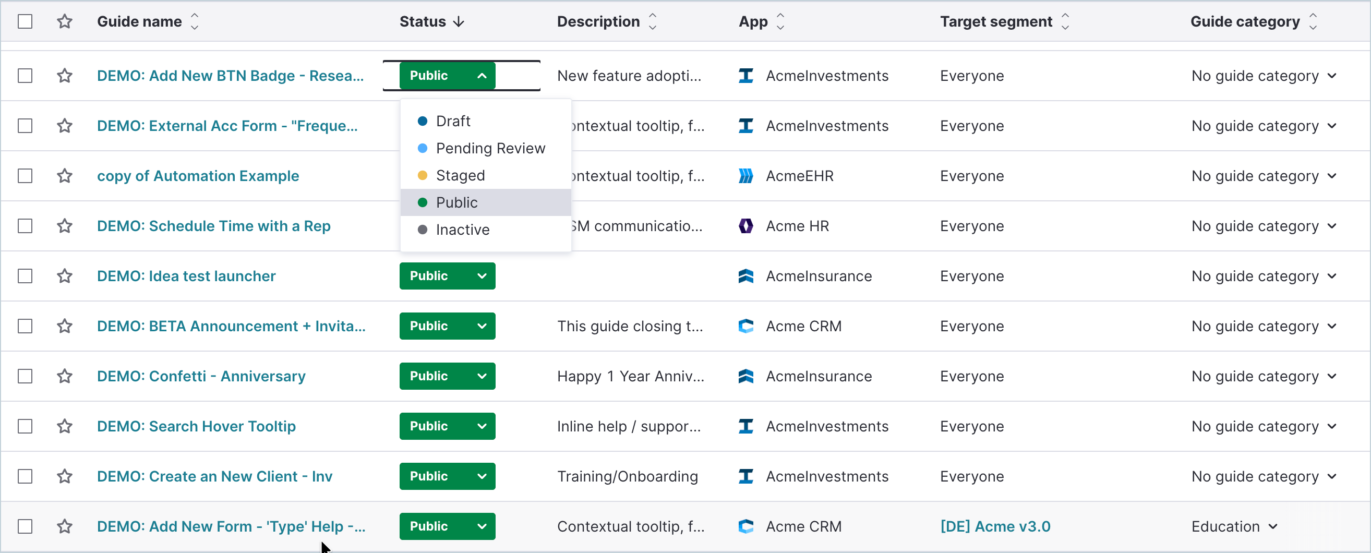Check the DEMO: Confetti - Anniversary row
Viewport: 1371px width, 553px height.
click(25, 376)
